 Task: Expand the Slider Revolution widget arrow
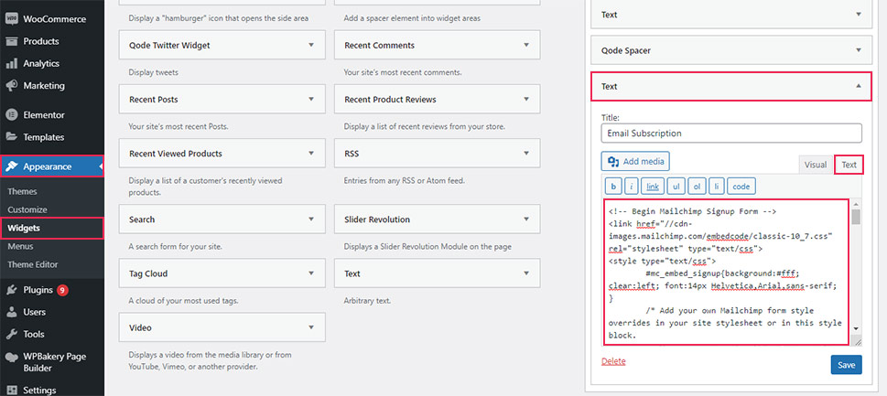526,219
